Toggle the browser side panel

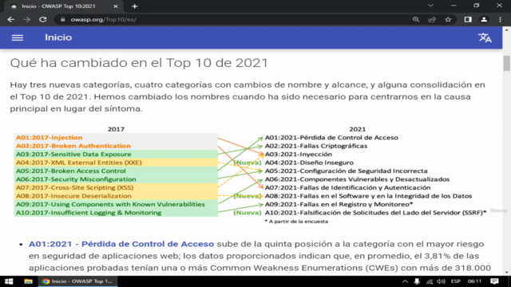(x=468, y=19)
